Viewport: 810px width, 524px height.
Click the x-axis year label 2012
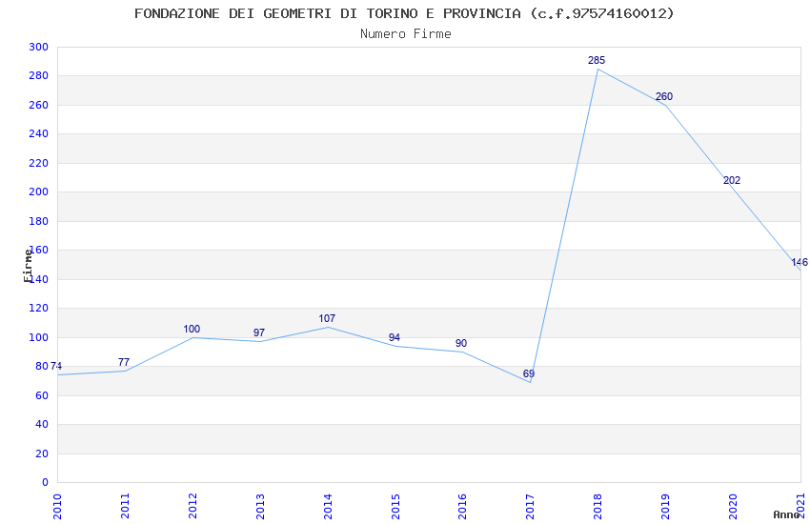coord(192,507)
